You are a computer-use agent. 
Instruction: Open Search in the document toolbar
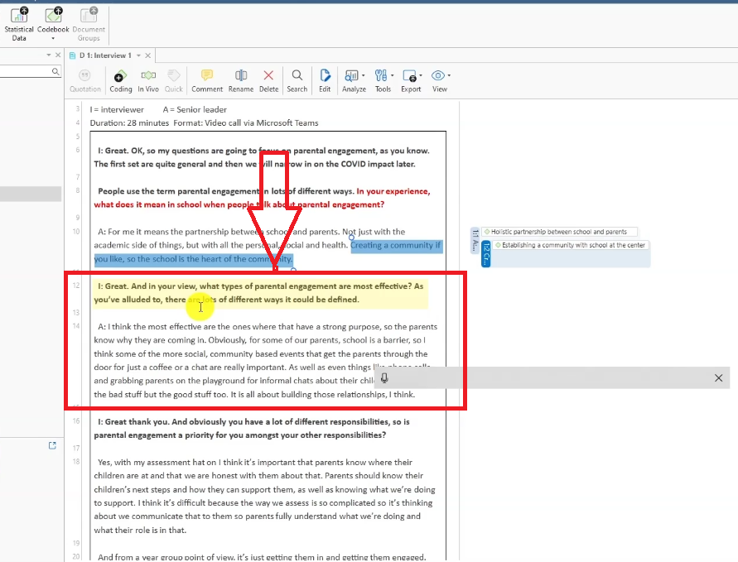point(297,79)
